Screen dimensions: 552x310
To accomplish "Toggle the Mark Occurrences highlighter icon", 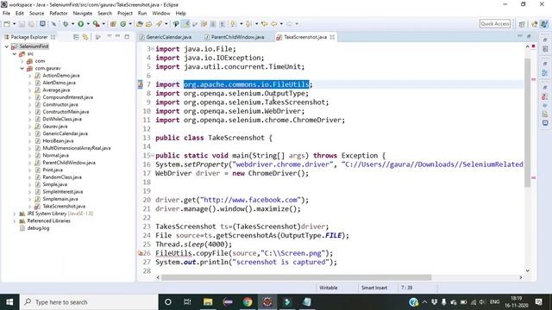I will (186, 24).
